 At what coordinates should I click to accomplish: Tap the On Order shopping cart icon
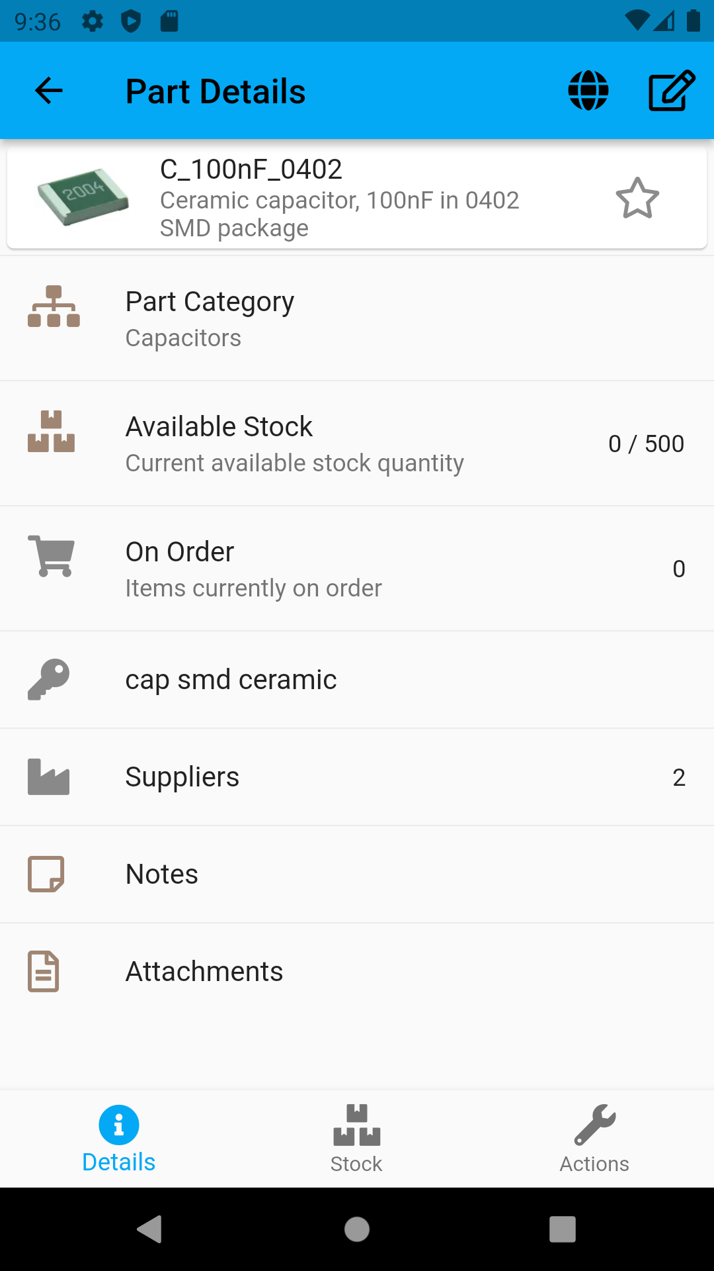pyautogui.click(x=52, y=556)
